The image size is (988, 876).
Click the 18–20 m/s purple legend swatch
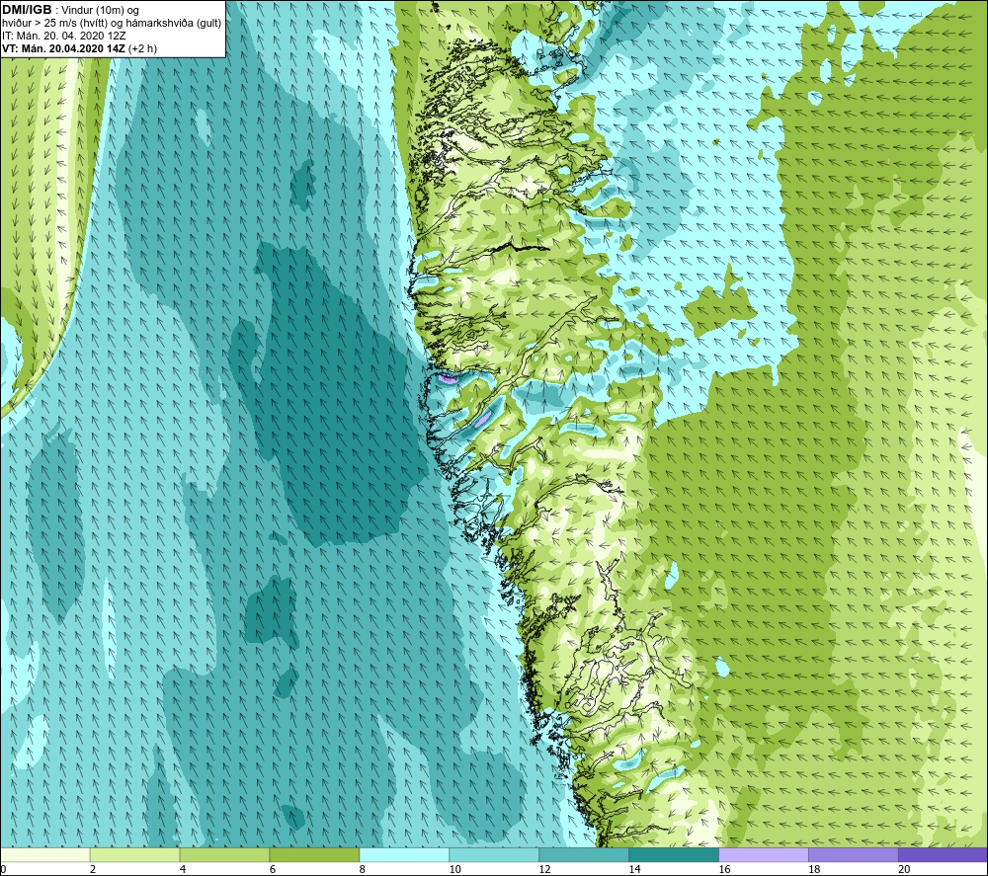point(854,854)
